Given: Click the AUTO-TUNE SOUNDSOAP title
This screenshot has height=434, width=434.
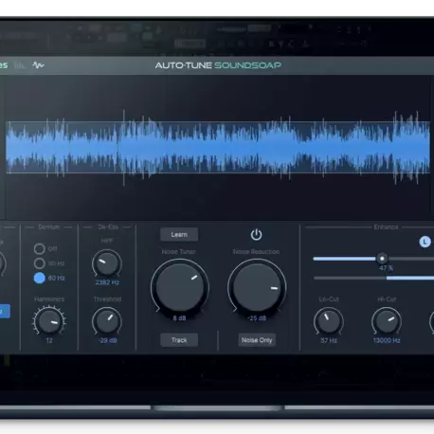Looking at the screenshot, I should (218, 65).
